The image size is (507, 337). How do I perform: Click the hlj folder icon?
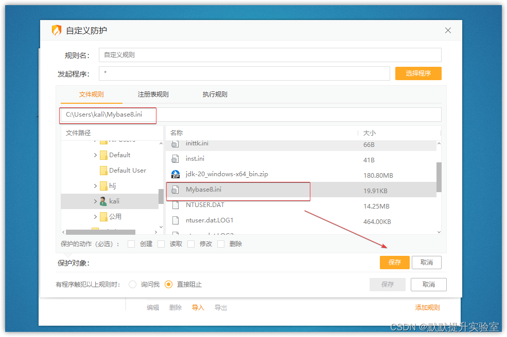[103, 186]
